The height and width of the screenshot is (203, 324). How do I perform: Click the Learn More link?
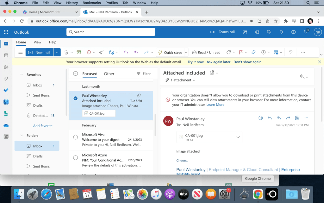tap(215, 105)
